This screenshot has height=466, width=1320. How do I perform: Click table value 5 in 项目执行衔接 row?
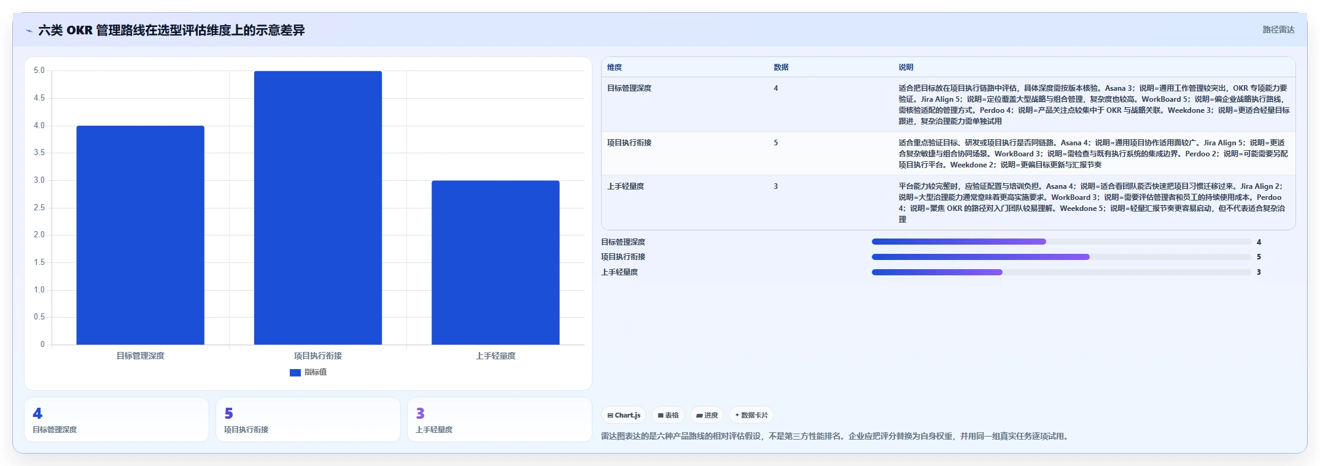[x=776, y=143]
